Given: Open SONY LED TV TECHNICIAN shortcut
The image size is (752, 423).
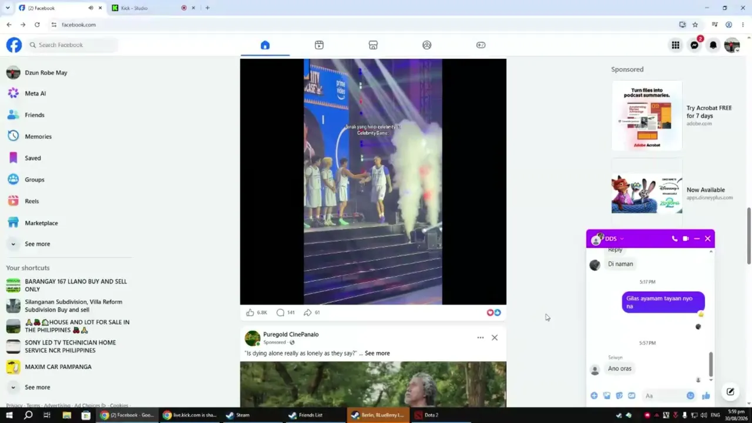Looking at the screenshot, I should pyautogui.click(x=68, y=347).
